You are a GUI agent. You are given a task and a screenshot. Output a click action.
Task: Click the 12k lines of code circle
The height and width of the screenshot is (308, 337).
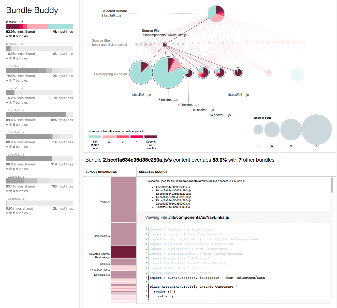317,130
